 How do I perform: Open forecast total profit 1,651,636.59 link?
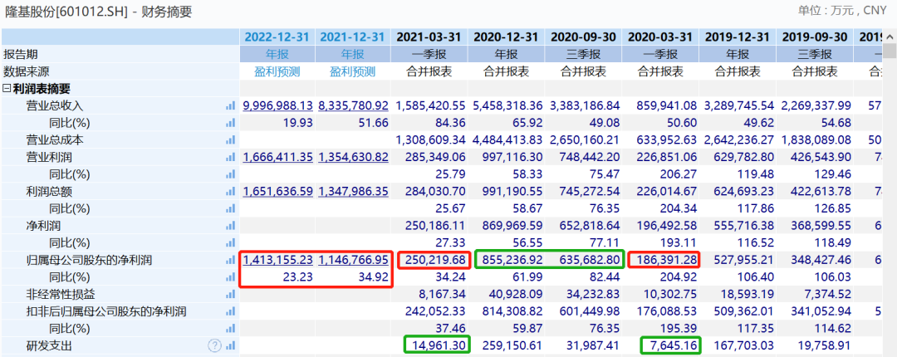[x=277, y=192]
